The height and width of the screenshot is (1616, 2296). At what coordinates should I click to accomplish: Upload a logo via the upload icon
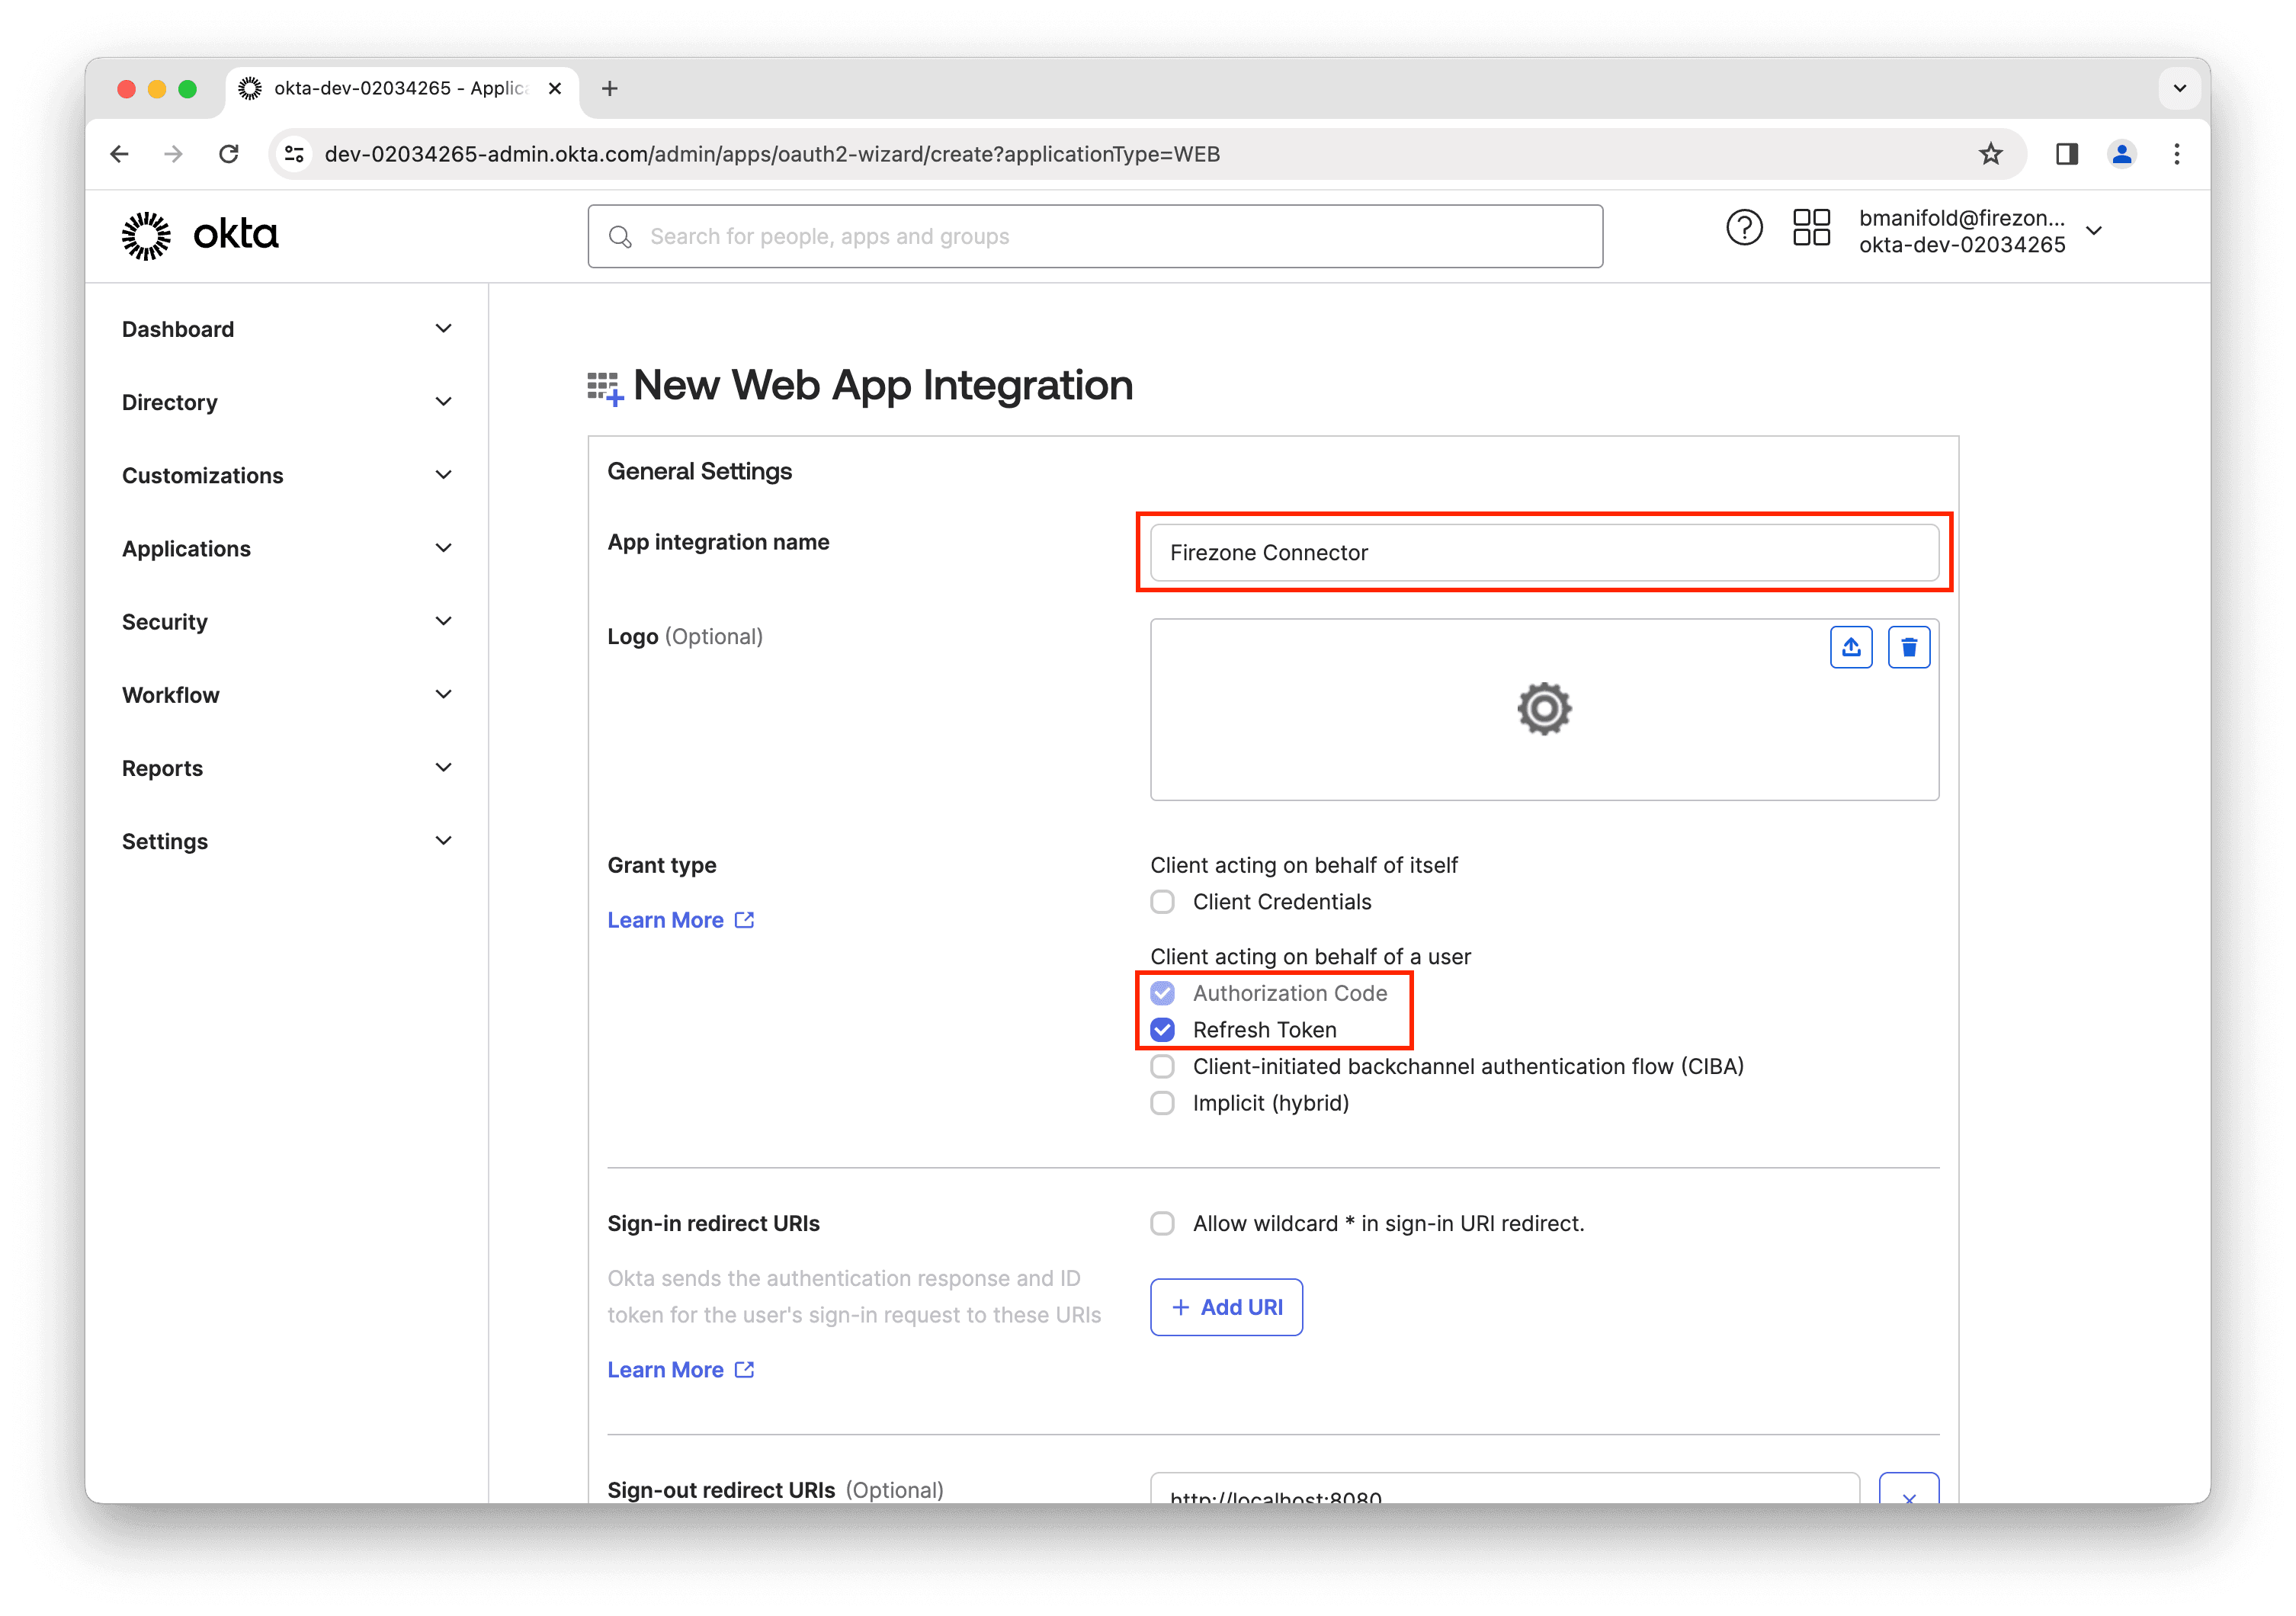(x=1851, y=646)
